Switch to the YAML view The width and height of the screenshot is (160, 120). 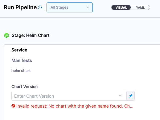(x=140, y=7)
